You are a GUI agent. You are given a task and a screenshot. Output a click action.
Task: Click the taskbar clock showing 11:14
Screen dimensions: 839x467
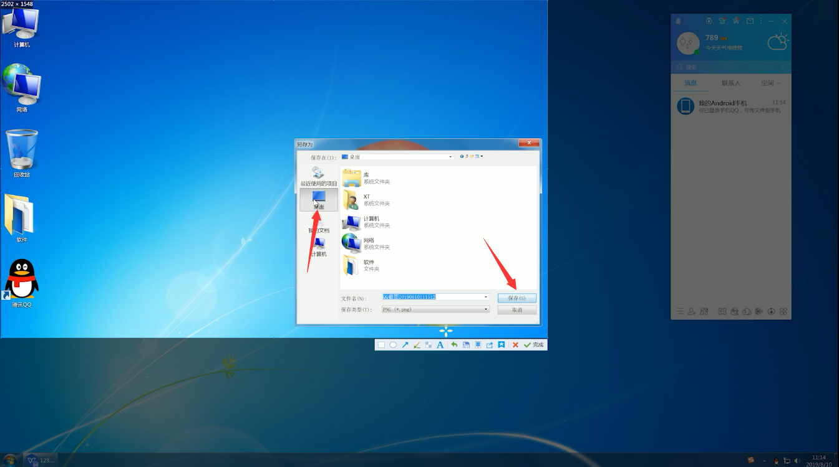click(818, 461)
